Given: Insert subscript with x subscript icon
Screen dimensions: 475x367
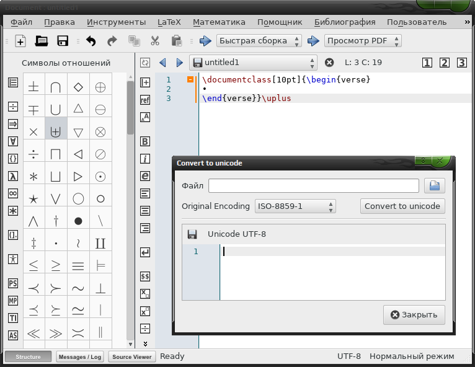Looking at the screenshot, I should pos(145,293).
